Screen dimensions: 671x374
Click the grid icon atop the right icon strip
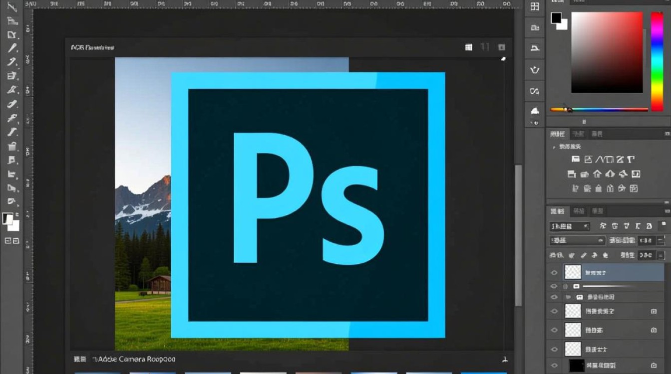point(535,6)
